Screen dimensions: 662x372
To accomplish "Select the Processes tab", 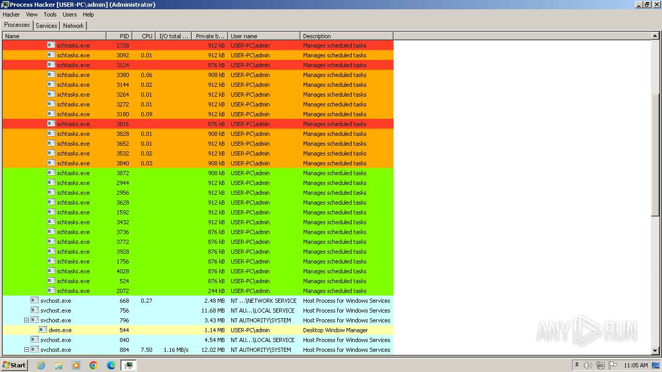I will (17, 25).
